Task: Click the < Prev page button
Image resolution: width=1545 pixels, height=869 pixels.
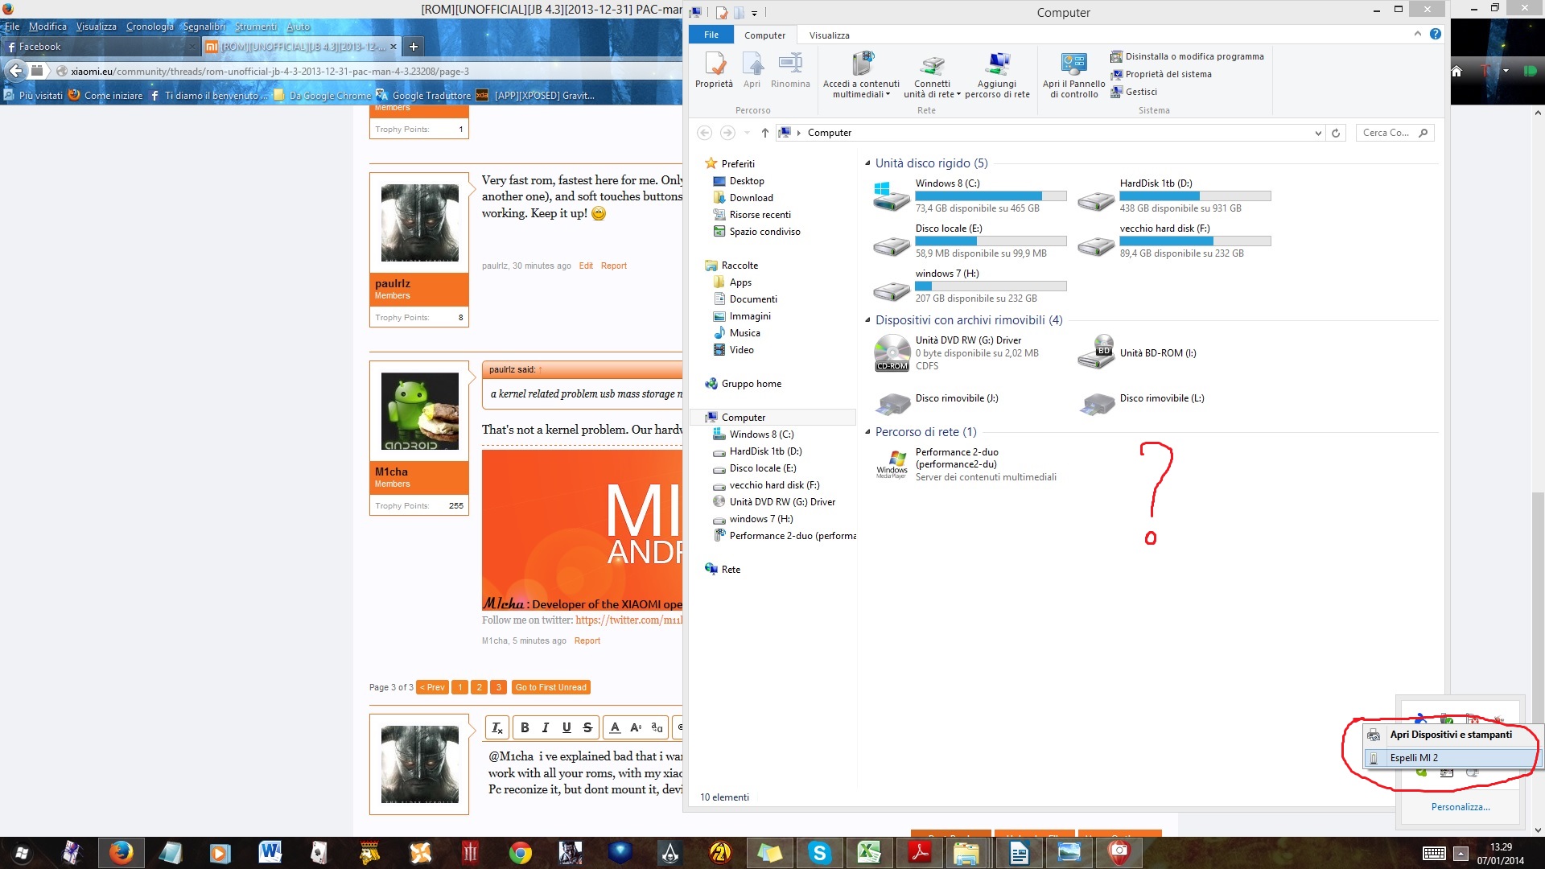Action: click(432, 687)
